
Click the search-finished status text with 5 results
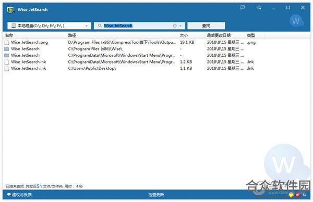click(x=44, y=186)
